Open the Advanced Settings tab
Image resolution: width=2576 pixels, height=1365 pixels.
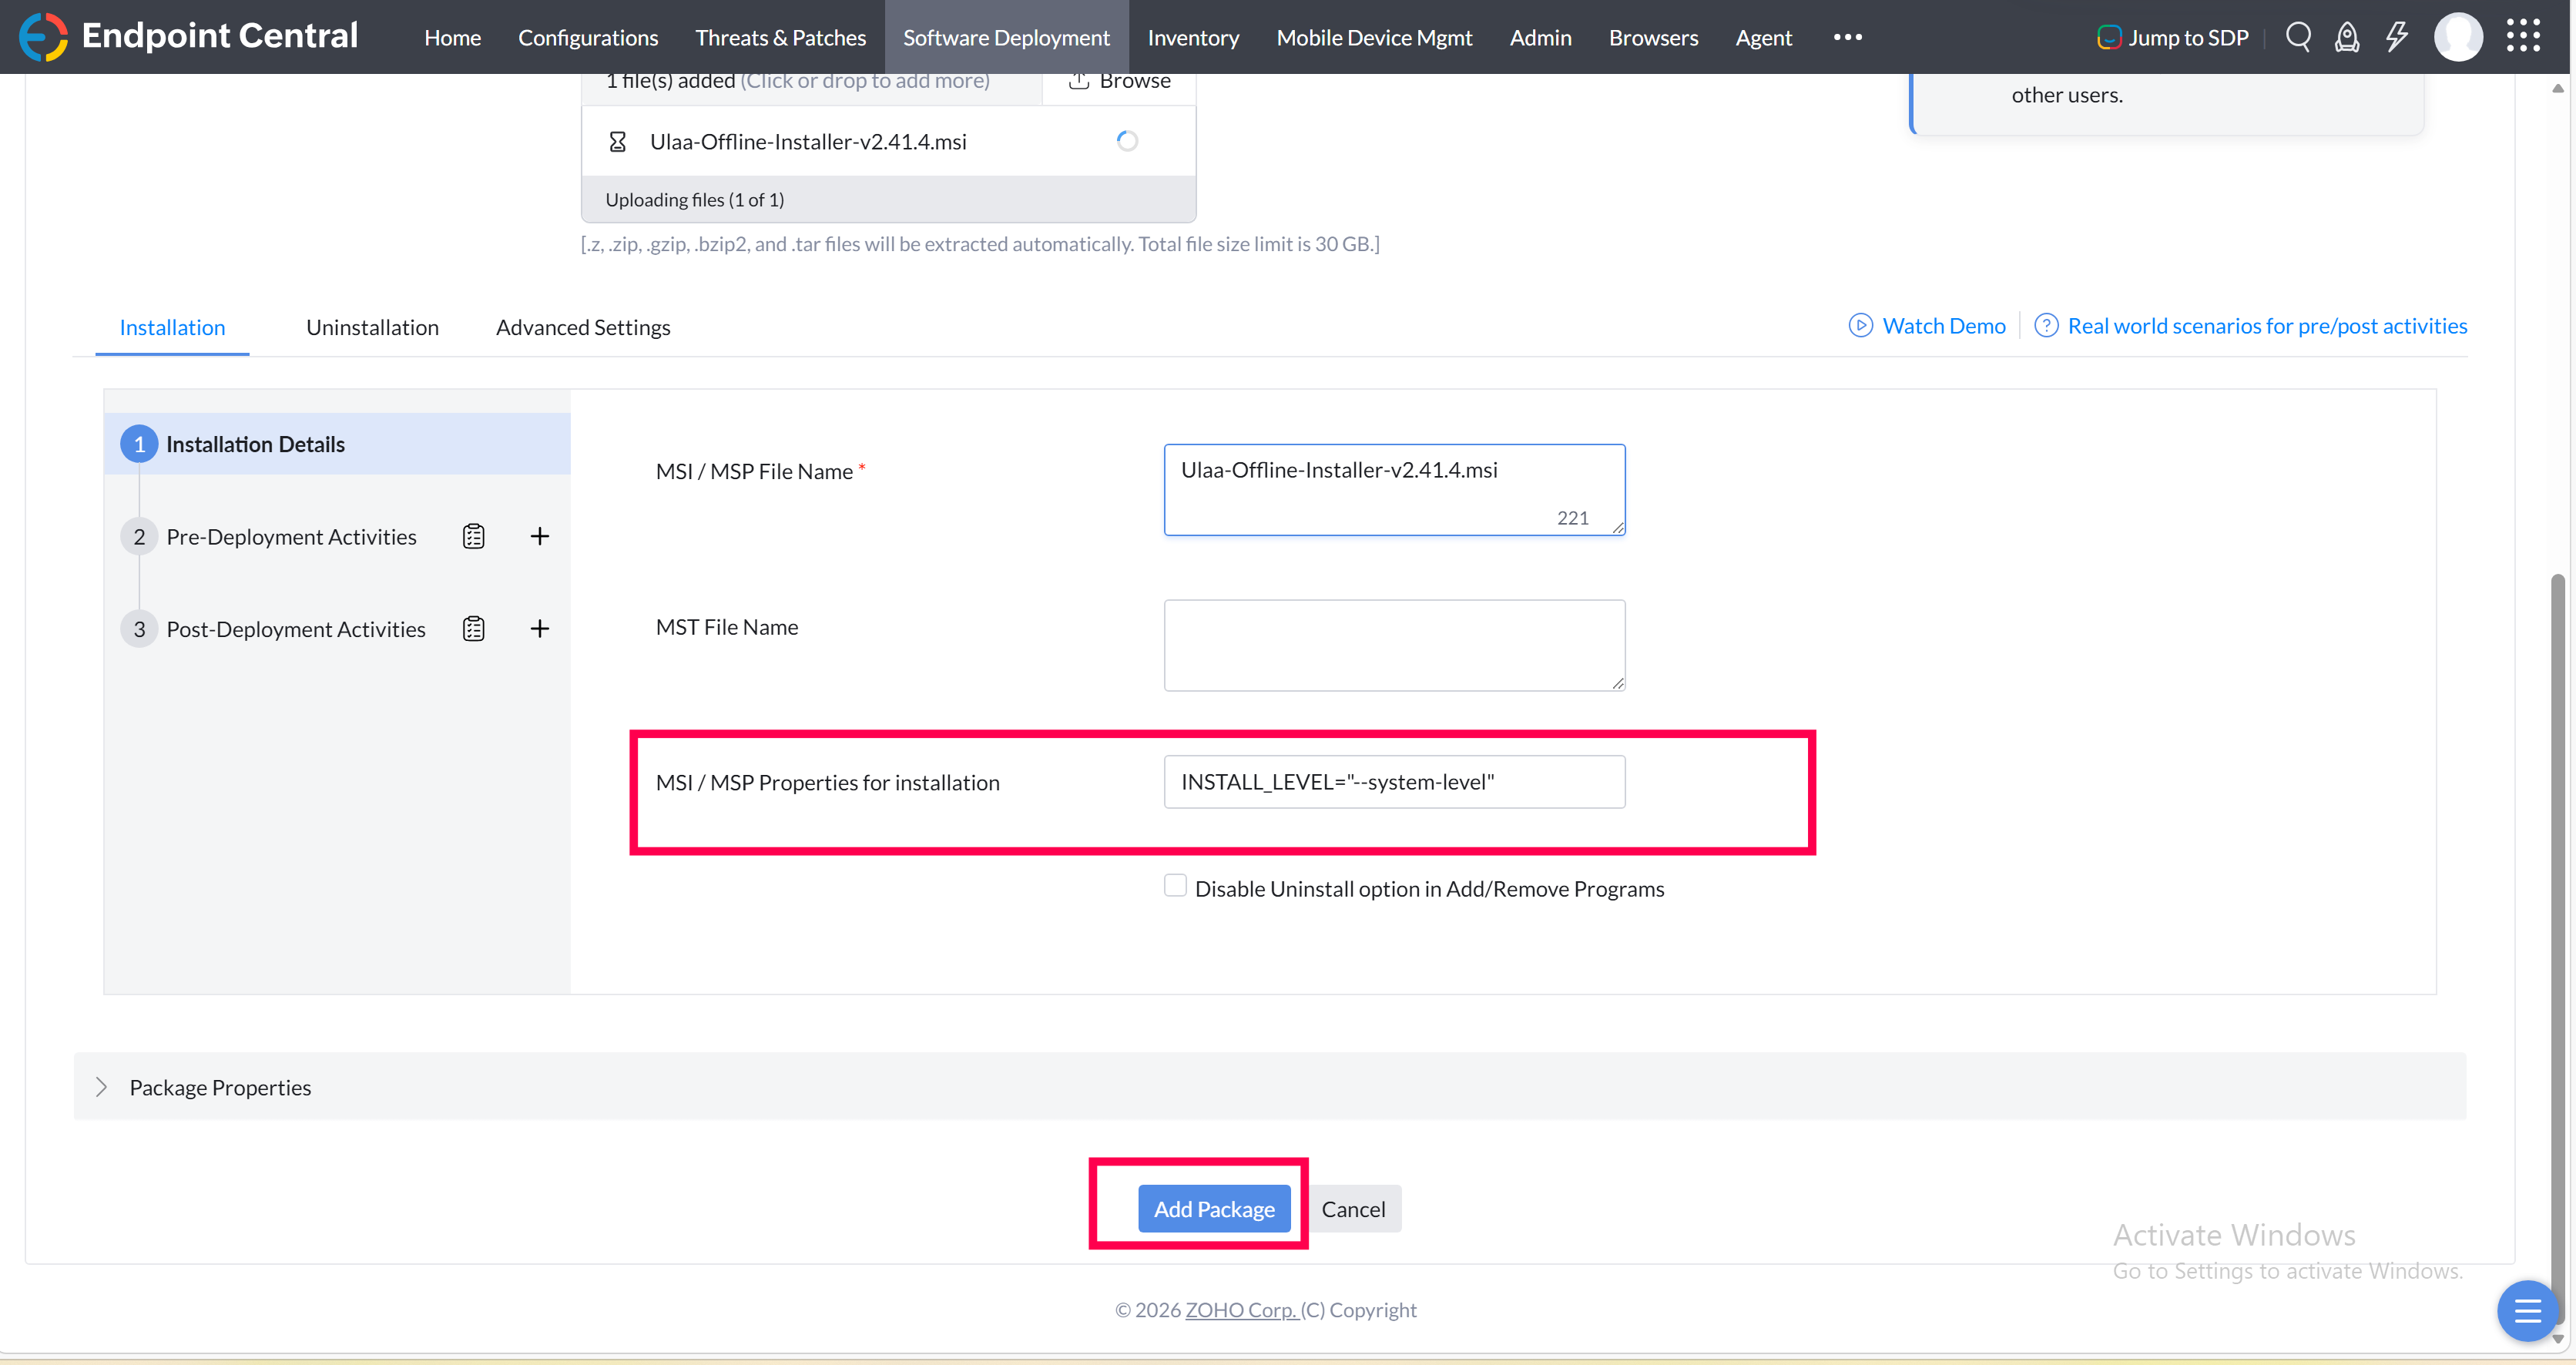(583, 327)
